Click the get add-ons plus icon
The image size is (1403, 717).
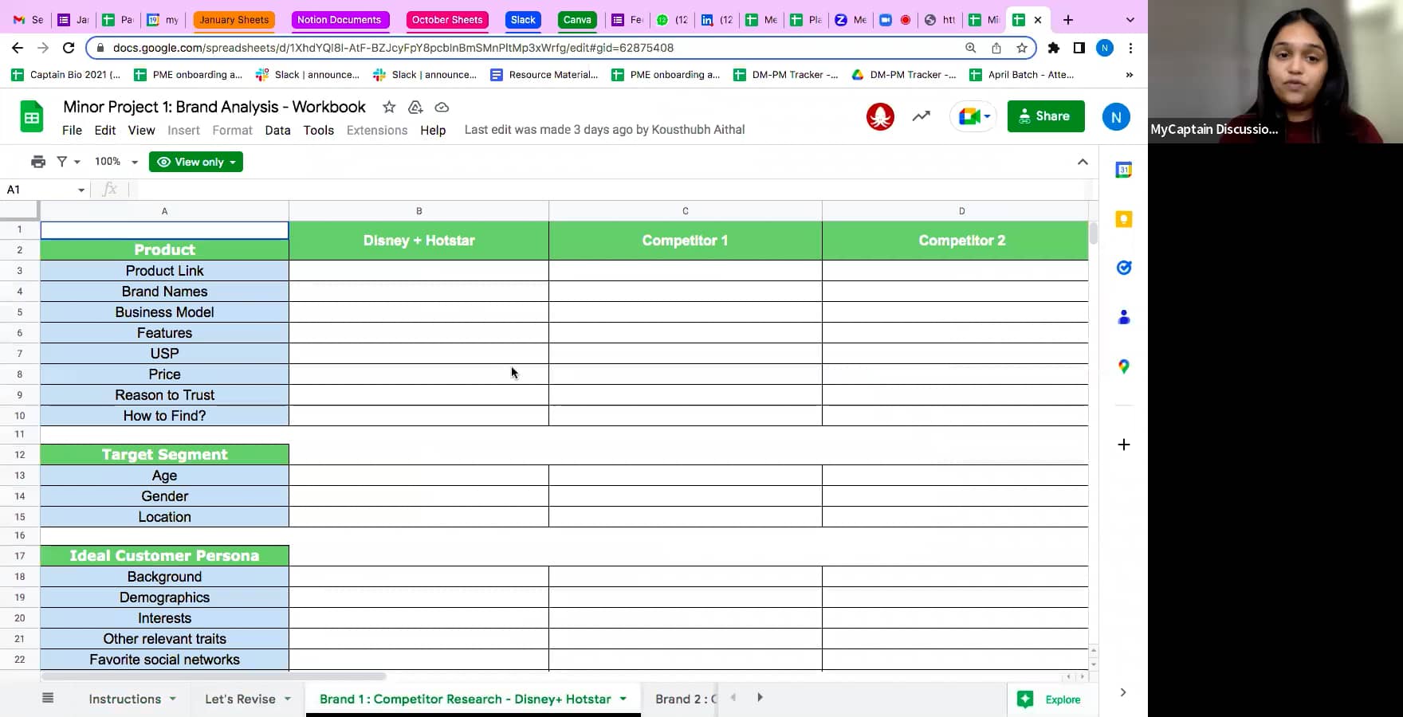[x=1124, y=445]
